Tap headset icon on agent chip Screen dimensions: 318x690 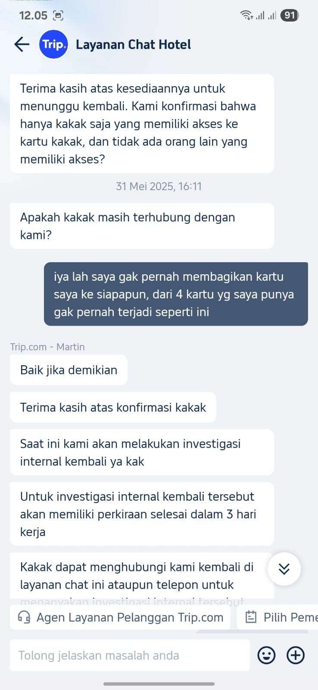click(24, 617)
